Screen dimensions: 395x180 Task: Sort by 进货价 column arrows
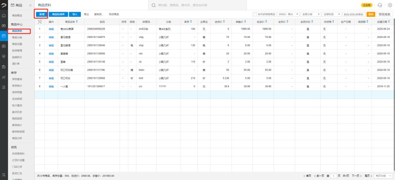coord(224,22)
